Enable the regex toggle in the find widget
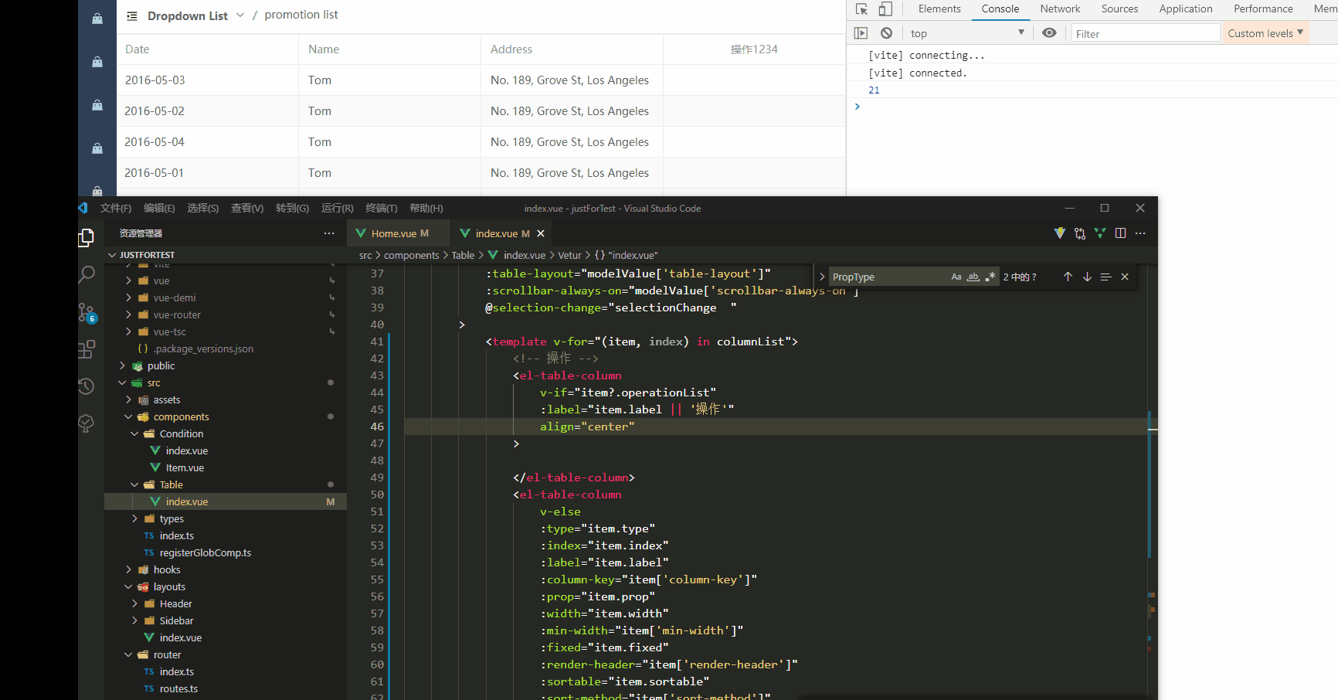 coord(991,277)
